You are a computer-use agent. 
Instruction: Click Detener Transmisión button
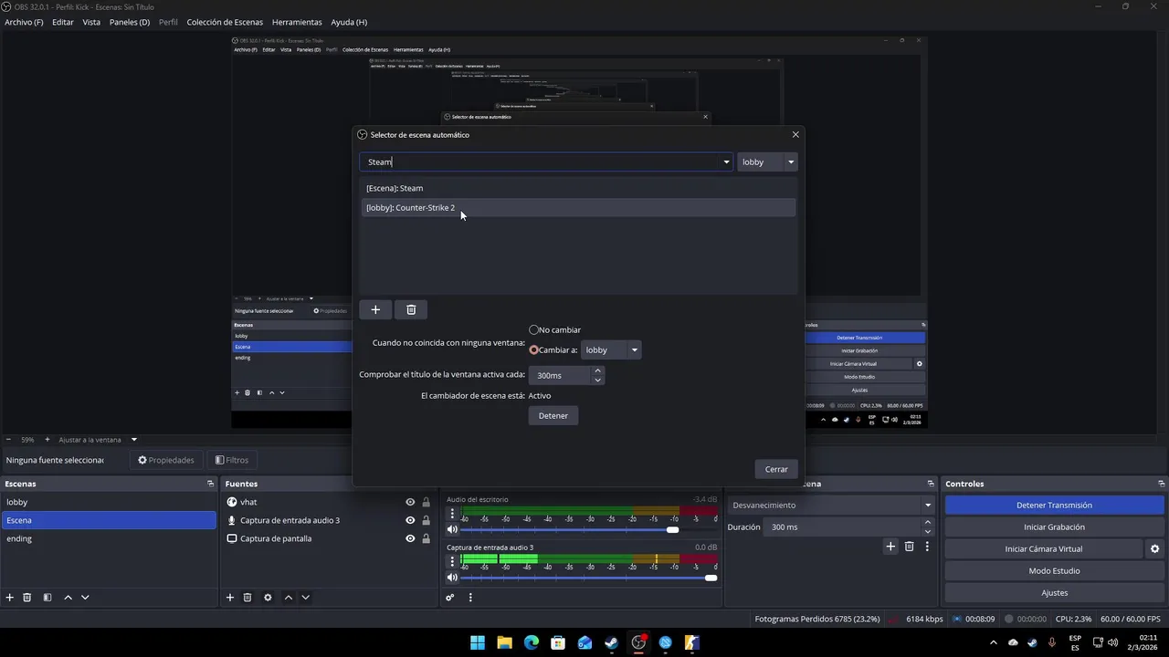[x=1054, y=505]
